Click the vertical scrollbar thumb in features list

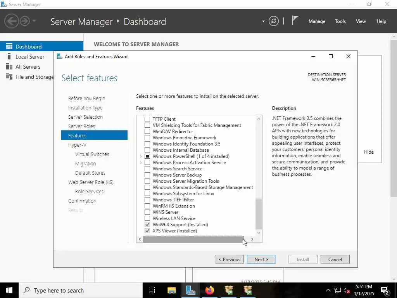point(259,214)
